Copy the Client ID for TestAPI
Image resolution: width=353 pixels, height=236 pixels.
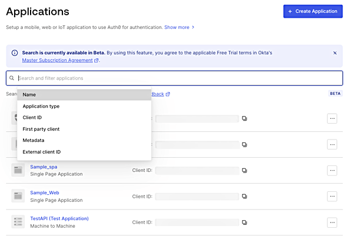(x=245, y=222)
